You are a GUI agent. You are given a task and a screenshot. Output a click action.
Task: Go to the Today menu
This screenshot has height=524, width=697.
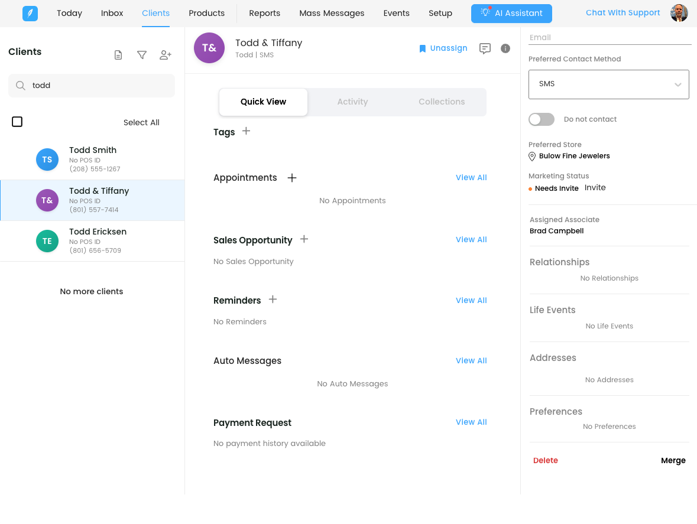click(69, 14)
